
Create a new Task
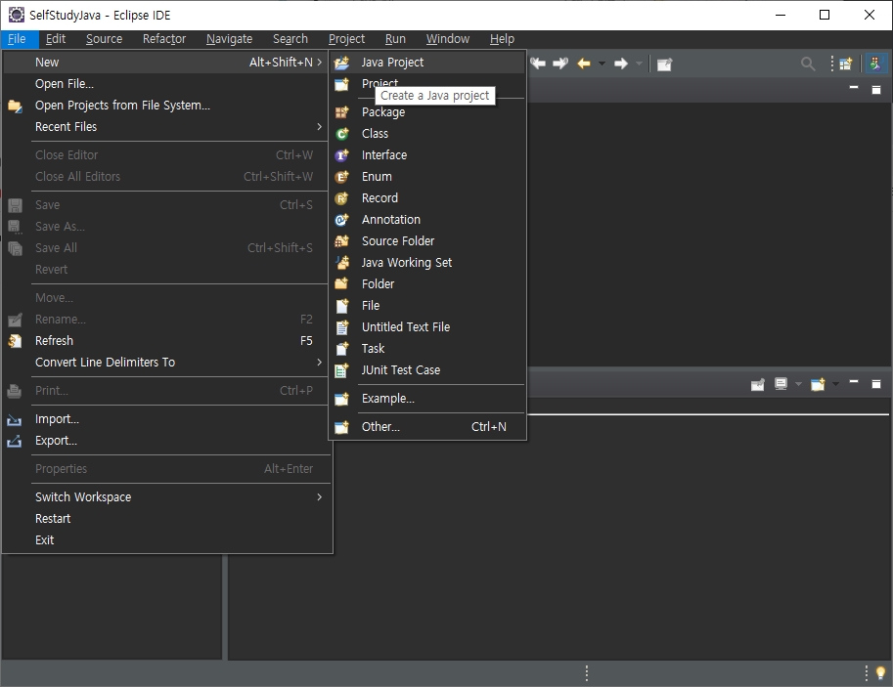click(x=427, y=349)
